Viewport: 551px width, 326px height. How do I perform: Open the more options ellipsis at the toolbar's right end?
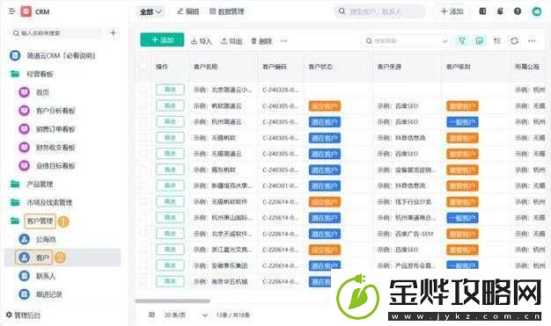532,40
